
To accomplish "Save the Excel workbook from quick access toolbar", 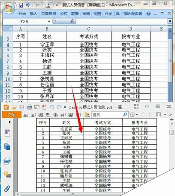I will tap(21, 5).
